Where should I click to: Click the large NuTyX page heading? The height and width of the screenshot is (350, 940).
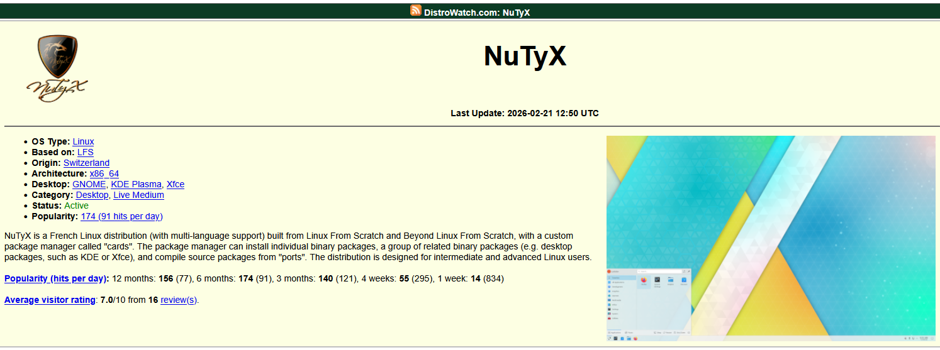pos(525,56)
